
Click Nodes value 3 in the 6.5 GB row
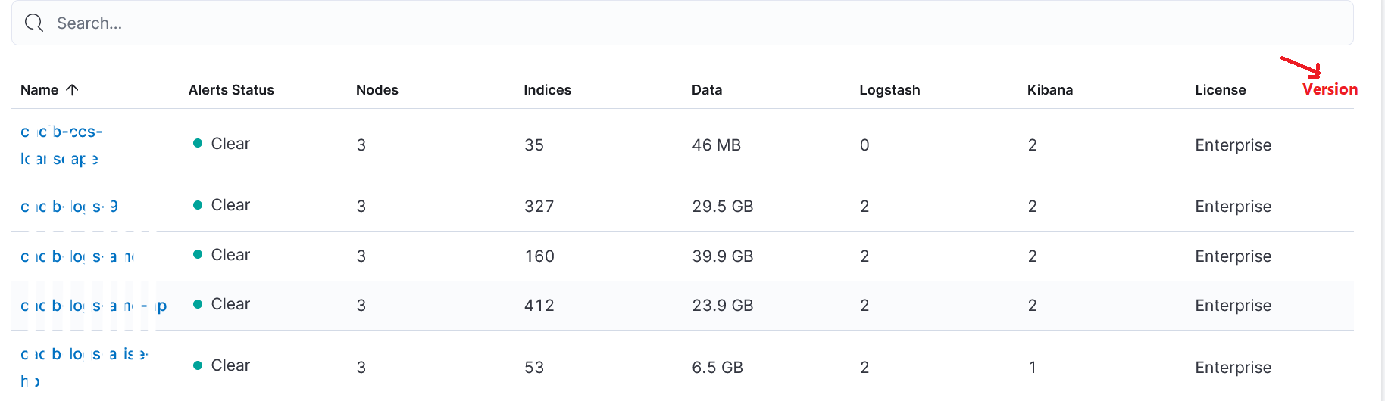click(x=361, y=368)
